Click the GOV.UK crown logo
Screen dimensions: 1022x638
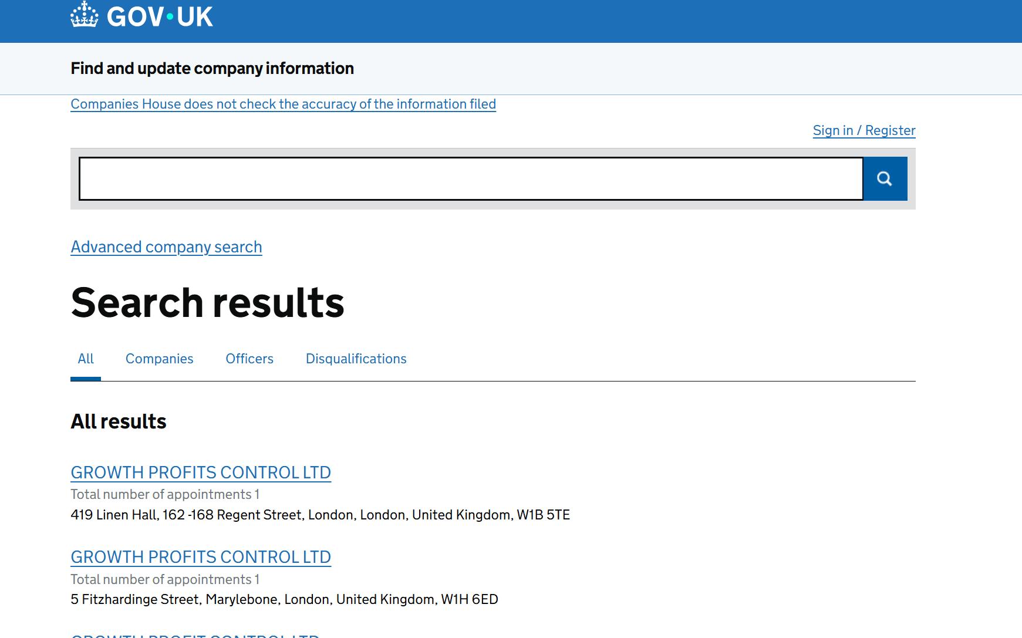(x=84, y=15)
